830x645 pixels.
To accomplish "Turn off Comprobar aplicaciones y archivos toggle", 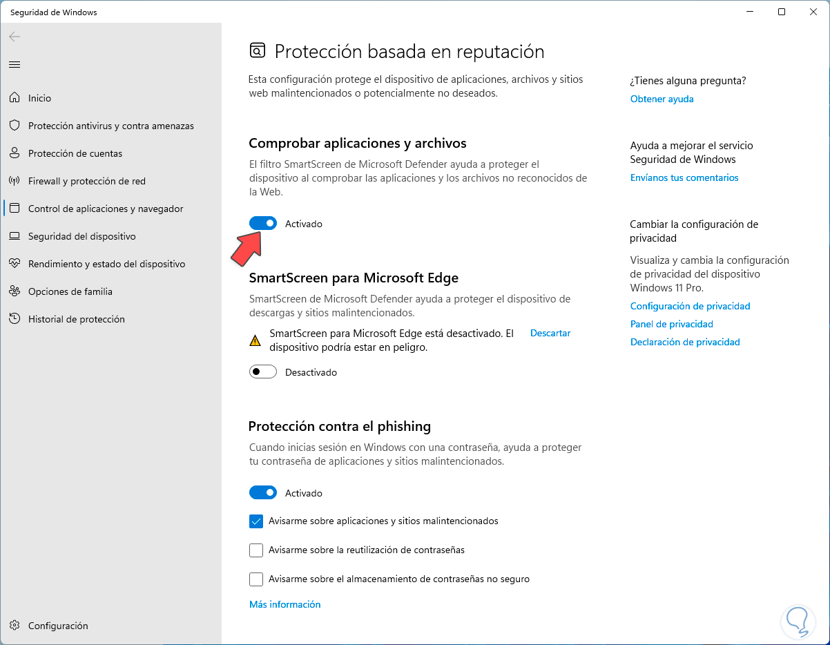I will [x=263, y=223].
